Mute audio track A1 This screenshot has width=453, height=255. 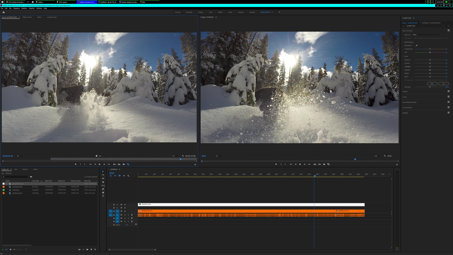pyautogui.click(x=125, y=215)
